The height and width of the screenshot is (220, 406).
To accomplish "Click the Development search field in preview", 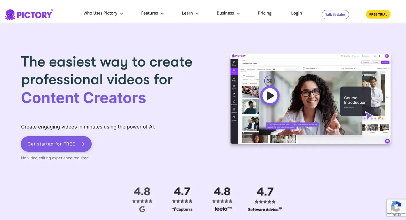I will (250, 76).
